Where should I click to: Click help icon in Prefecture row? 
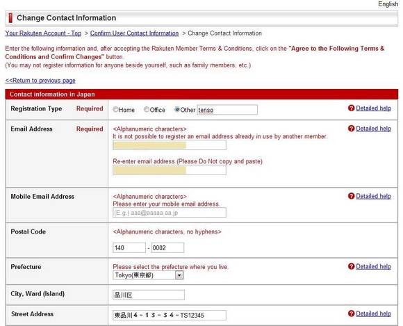(351, 266)
